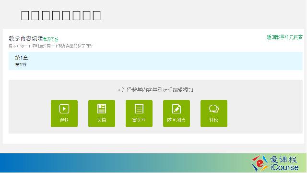Click the 视频 label on the first green tile
The image size is (307, 173).
click(64, 120)
